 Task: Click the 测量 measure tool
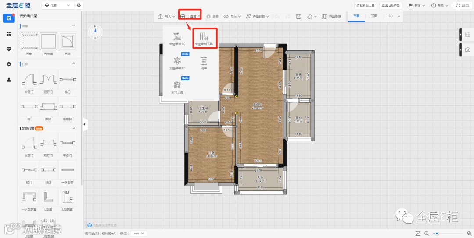tap(212, 16)
